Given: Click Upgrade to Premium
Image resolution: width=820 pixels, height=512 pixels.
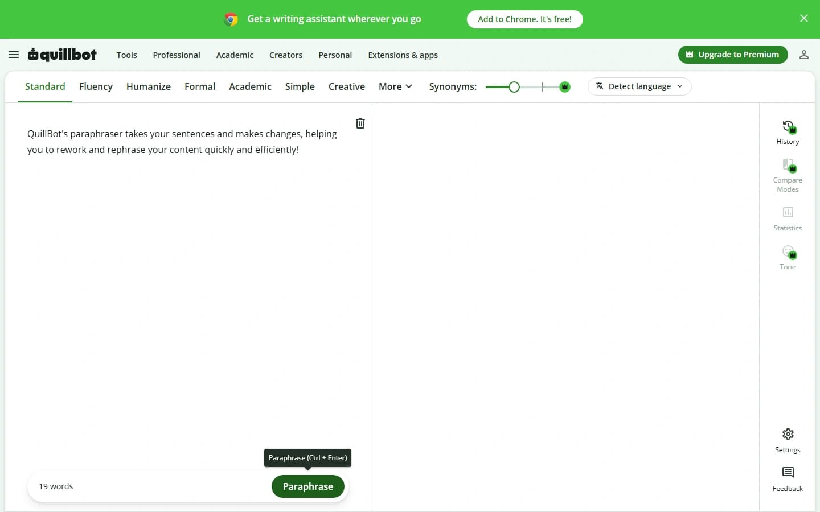Looking at the screenshot, I should pos(733,55).
